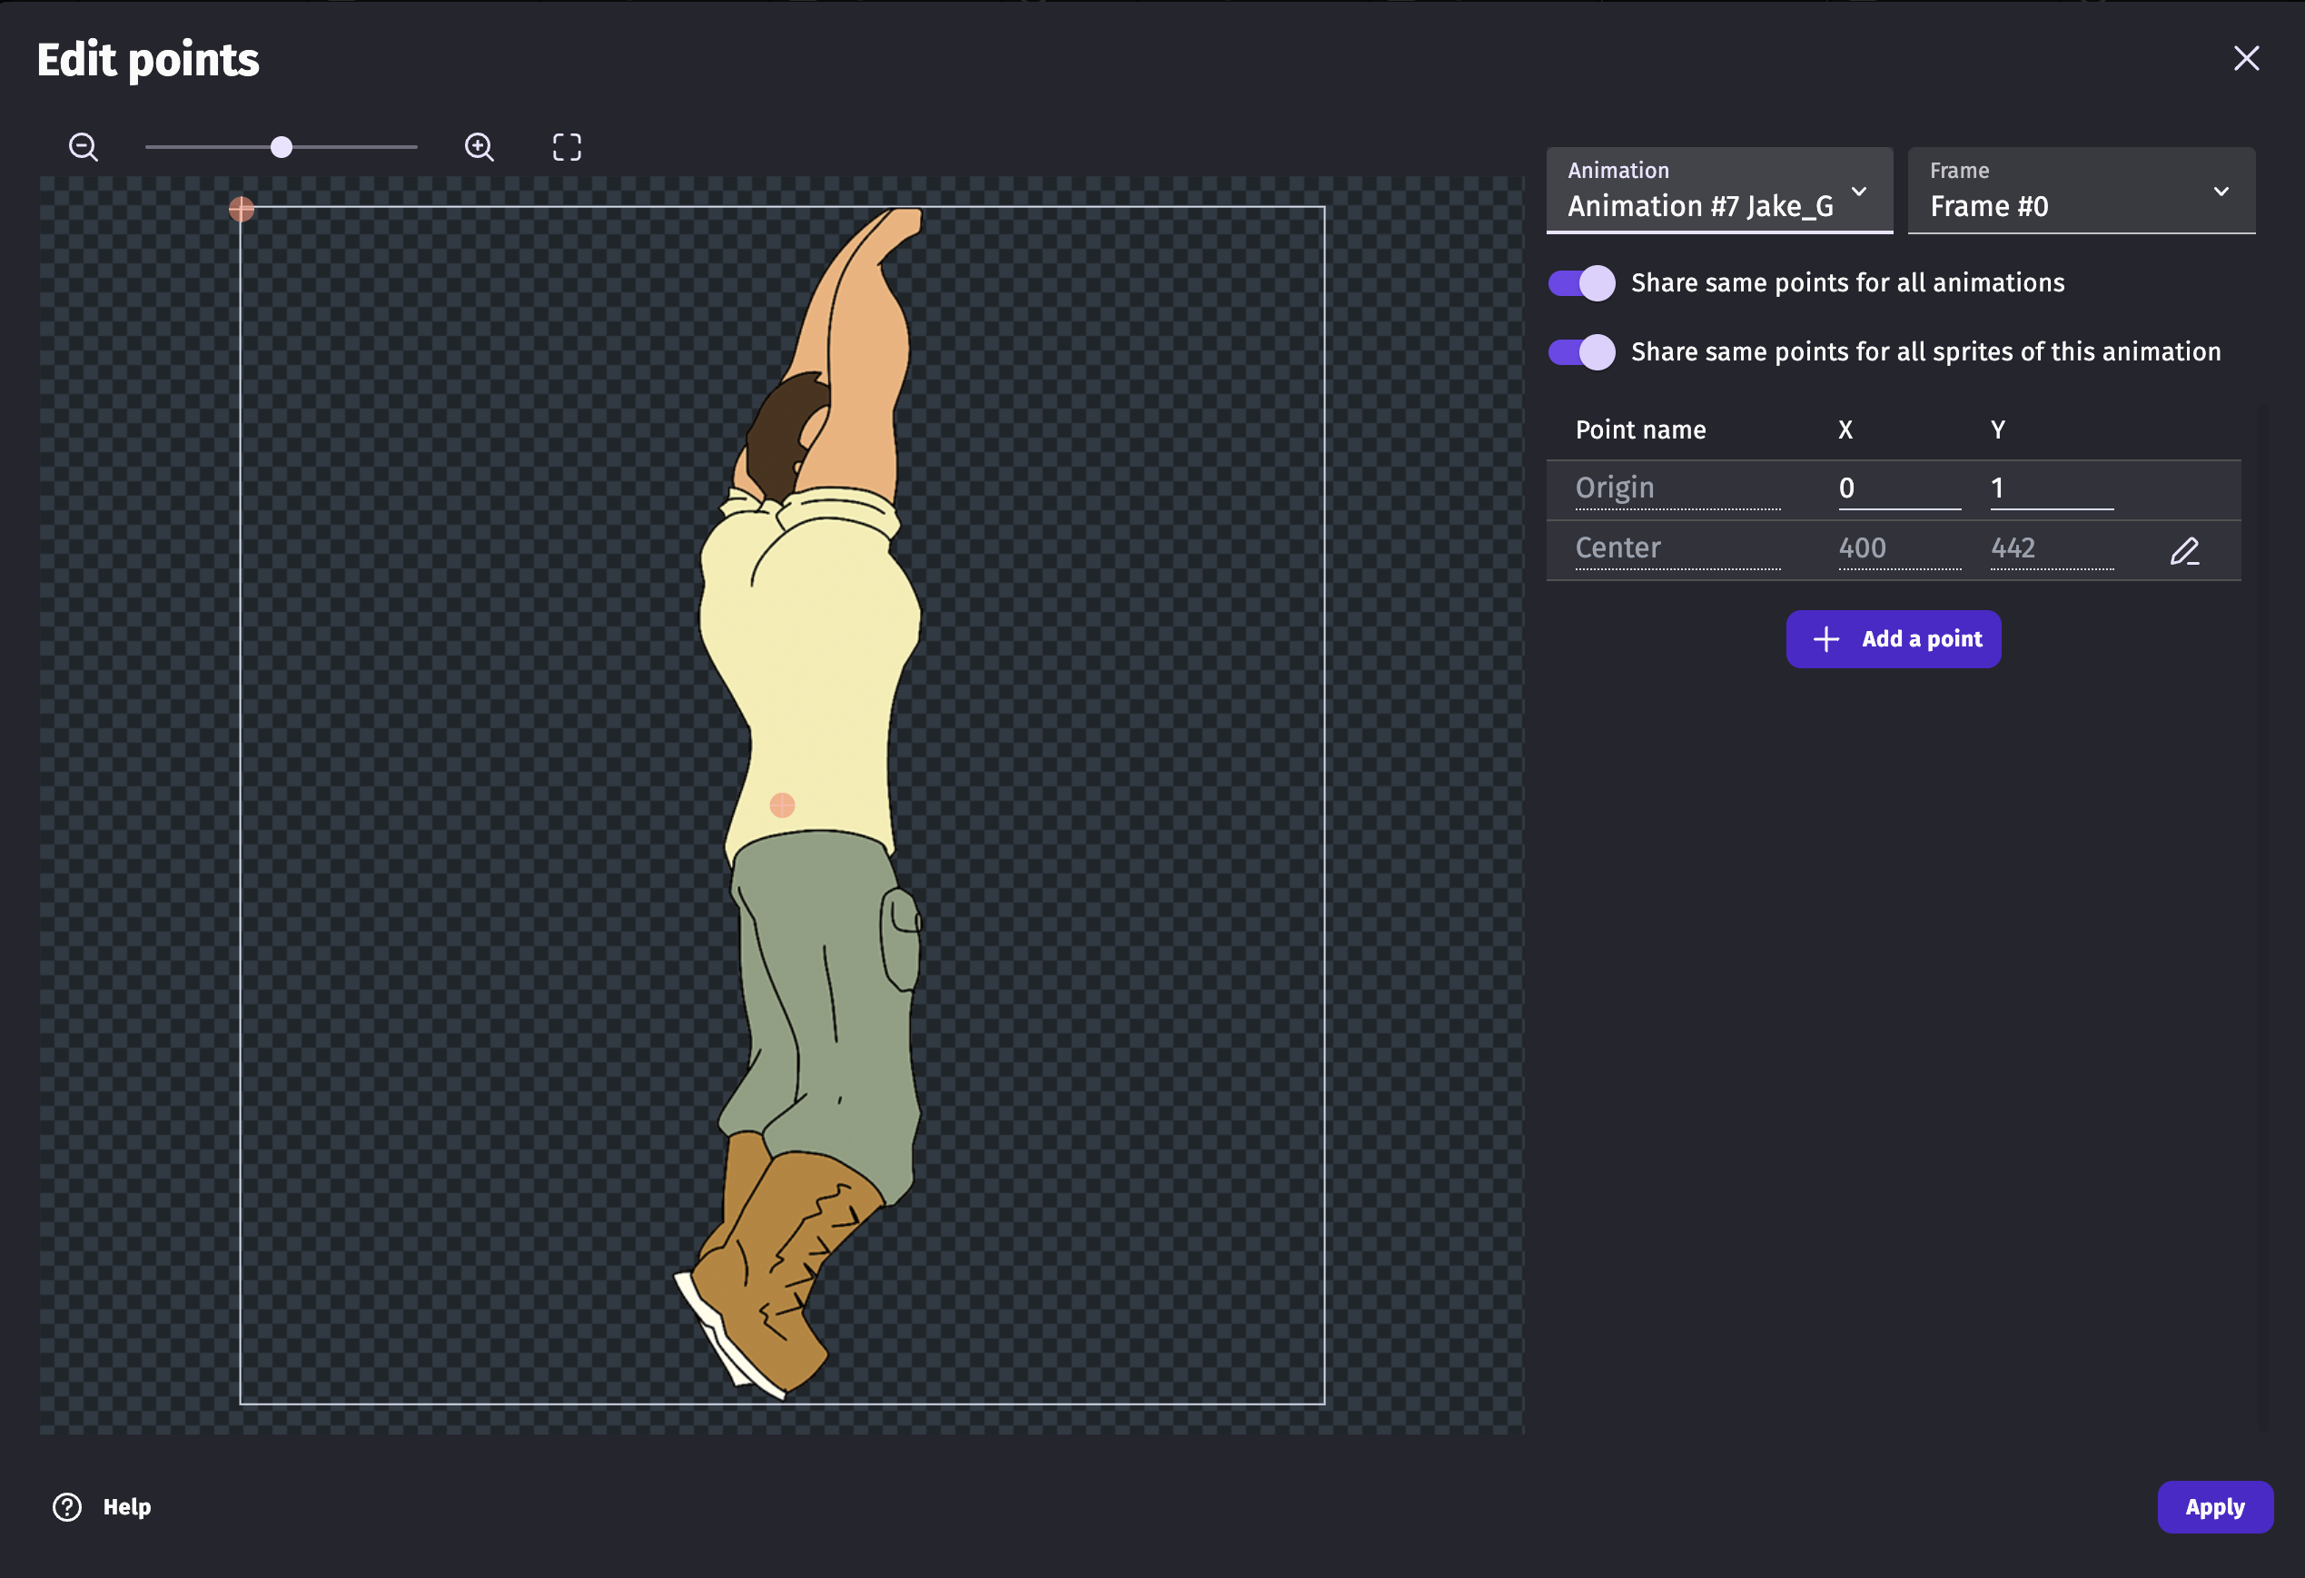Click the Center point name field
This screenshot has width=2305, height=1578.
click(x=1677, y=547)
